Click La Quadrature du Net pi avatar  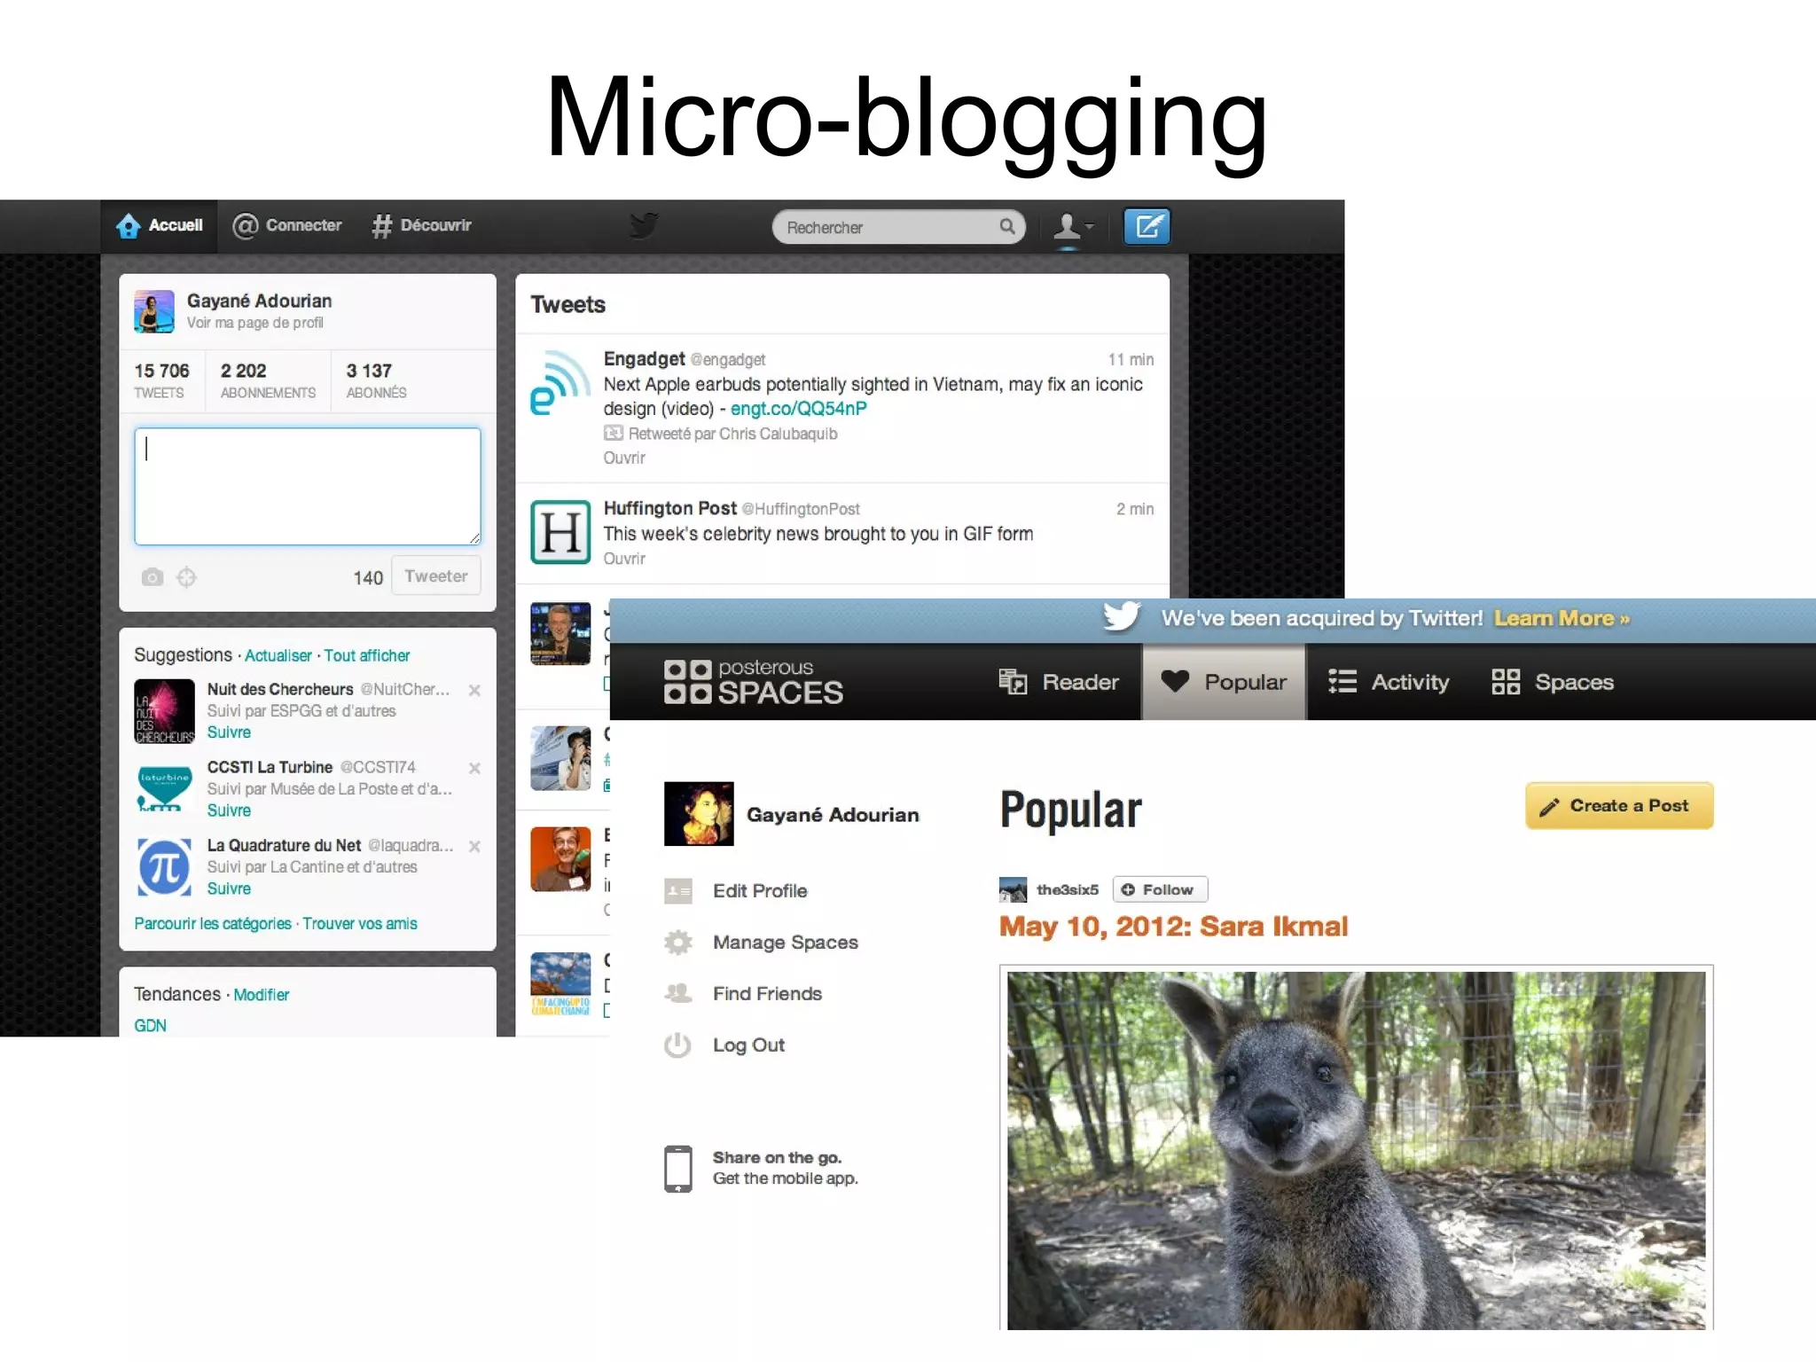coord(164,867)
